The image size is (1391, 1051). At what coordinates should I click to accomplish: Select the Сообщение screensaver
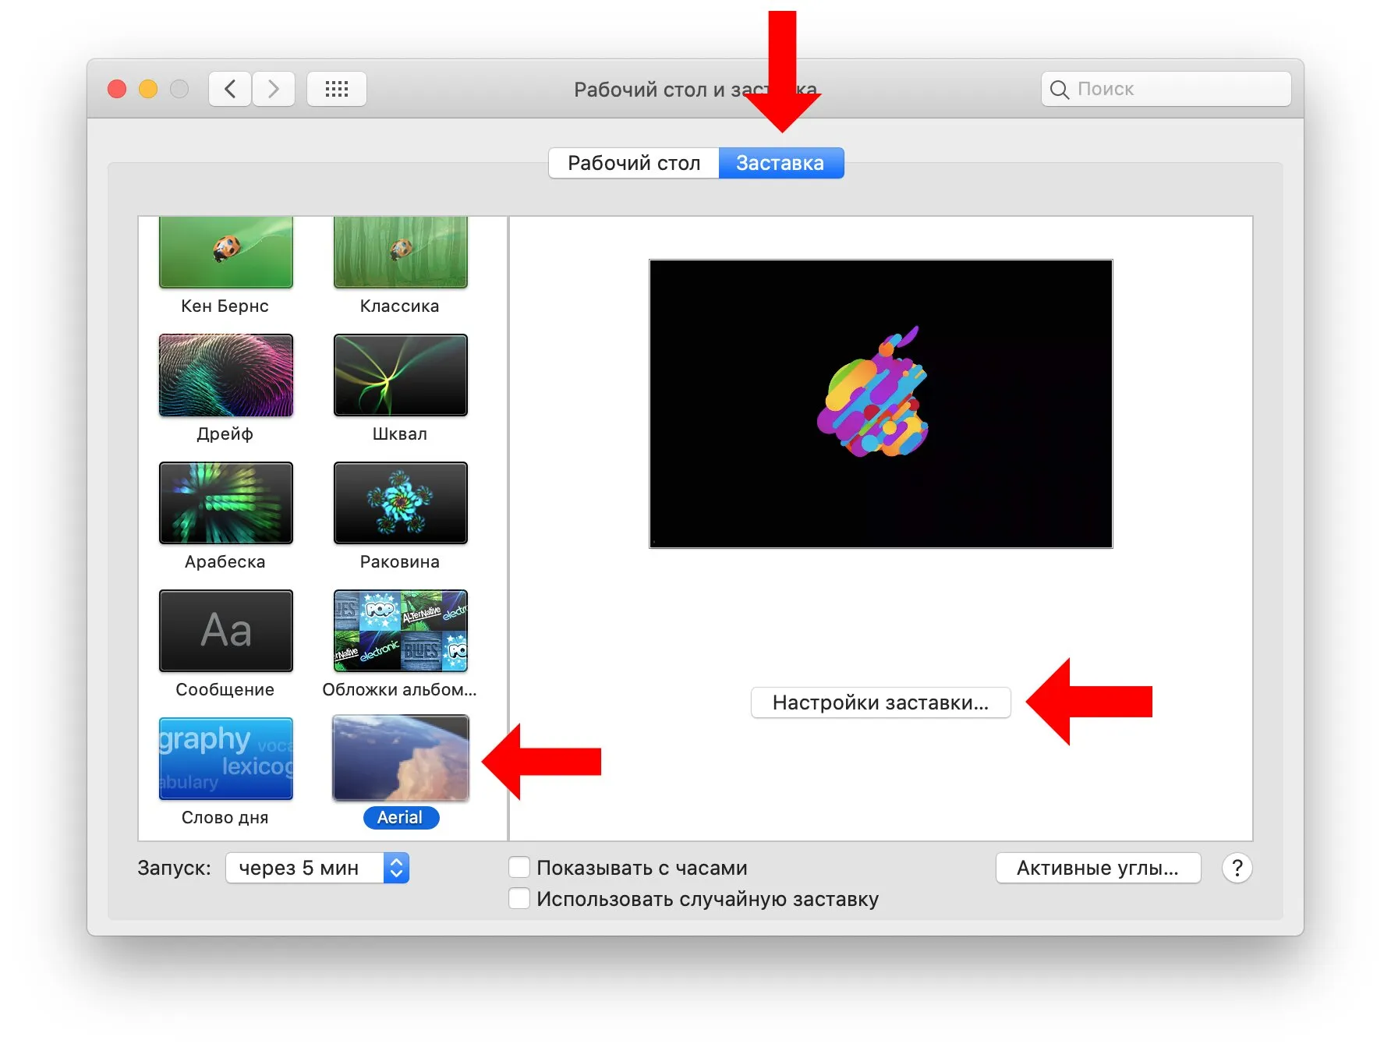226,631
